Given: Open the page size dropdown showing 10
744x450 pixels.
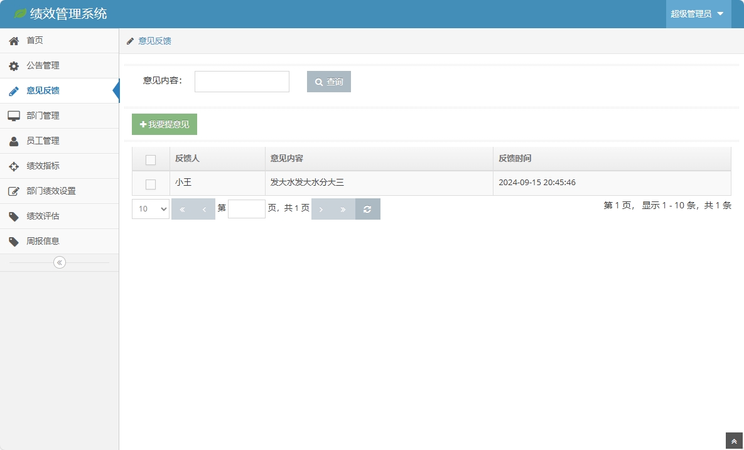Looking at the screenshot, I should [x=151, y=209].
